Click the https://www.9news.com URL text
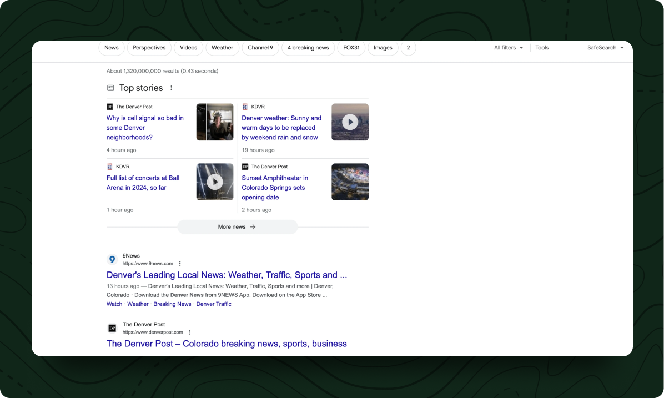Image resolution: width=664 pixels, height=398 pixels. [148, 263]
